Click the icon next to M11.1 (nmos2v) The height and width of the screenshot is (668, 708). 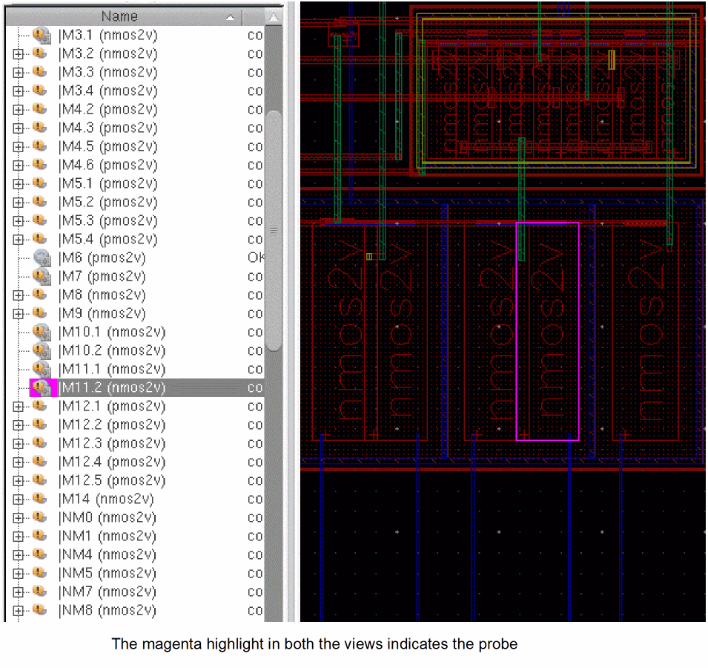point(42,369)
